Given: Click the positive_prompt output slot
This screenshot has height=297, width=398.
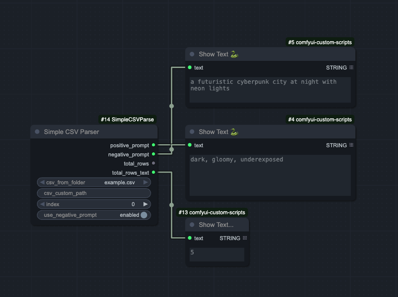Looking at the screenshot, I should [153, 145].
